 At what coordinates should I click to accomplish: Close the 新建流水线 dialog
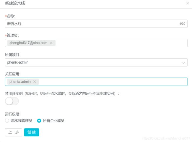188,3
